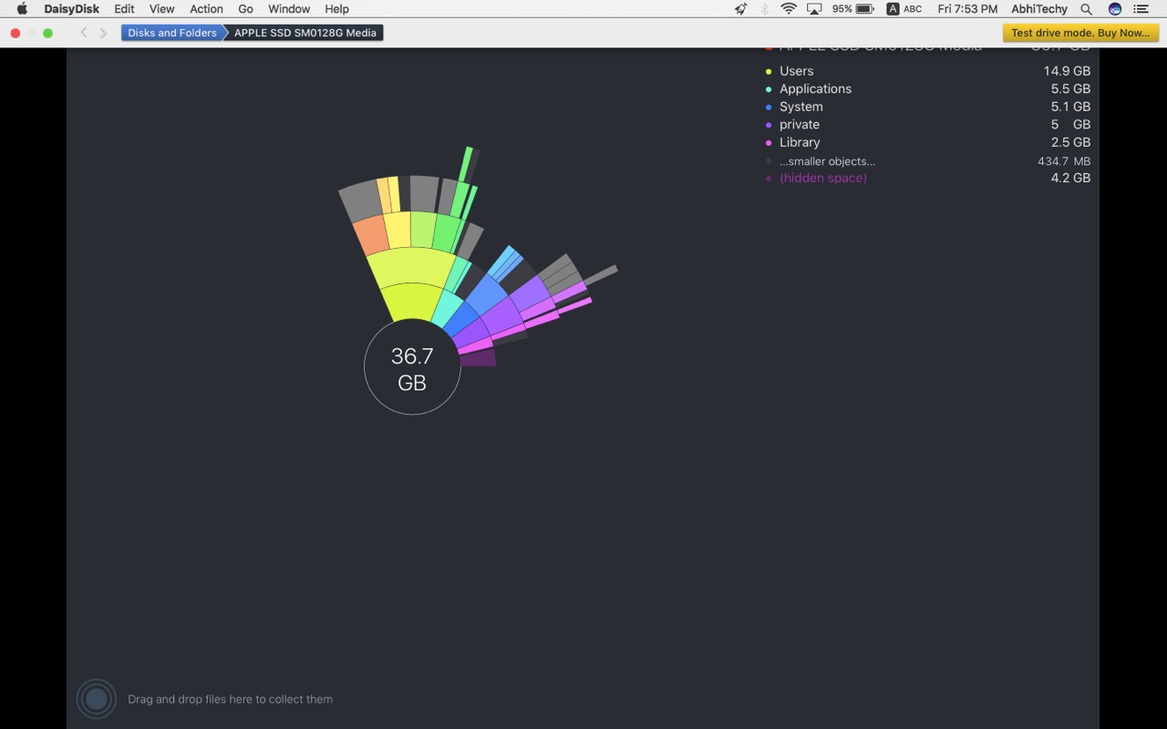Go back with the left arrow button
Image resolution: width=1167 pixels, height=729 pixels.
(x=84, y=33)
